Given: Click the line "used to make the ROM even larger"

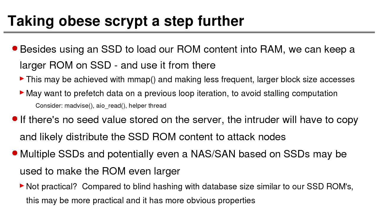Looking at the screenshot, I should click(x=100, y=171).
